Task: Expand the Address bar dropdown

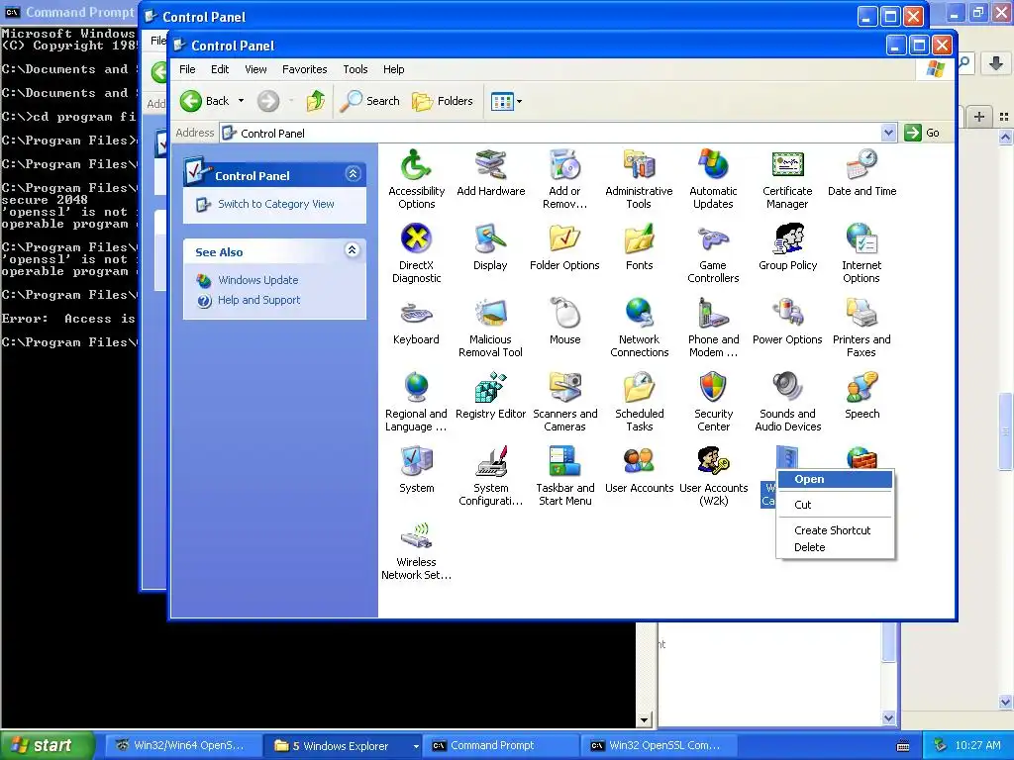Action: [888, 134]
